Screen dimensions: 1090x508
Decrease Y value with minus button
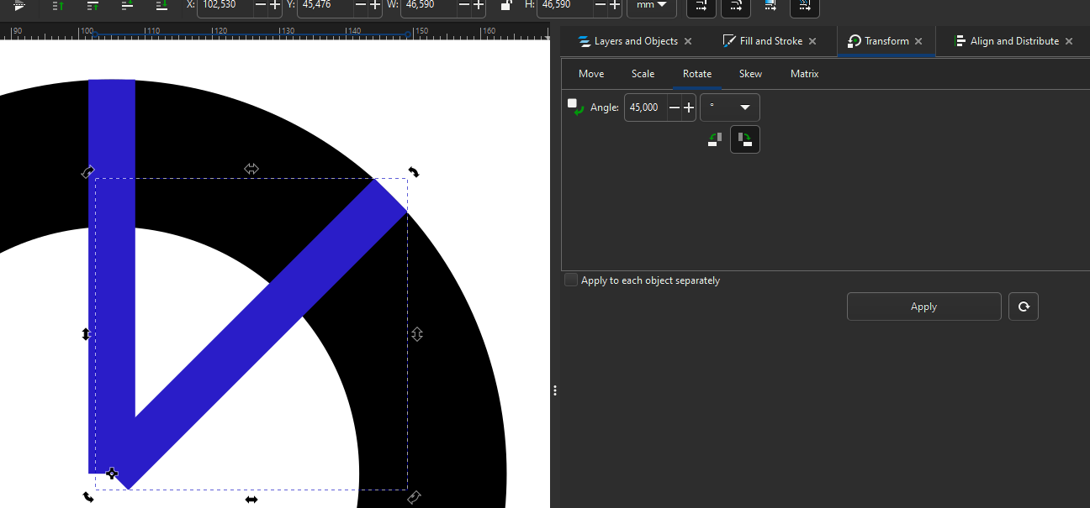(x=361, y=5)
